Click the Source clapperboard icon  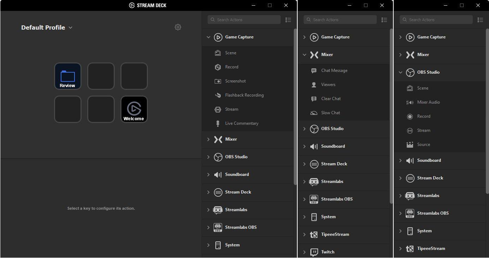tap(410, 145)
